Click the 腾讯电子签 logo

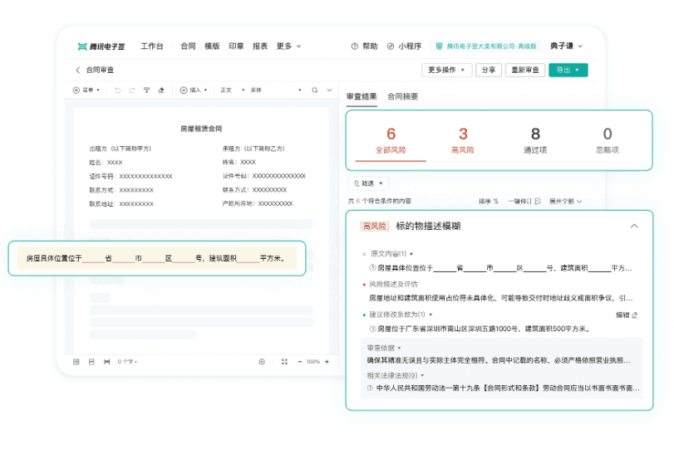click(x=101, y=46)
